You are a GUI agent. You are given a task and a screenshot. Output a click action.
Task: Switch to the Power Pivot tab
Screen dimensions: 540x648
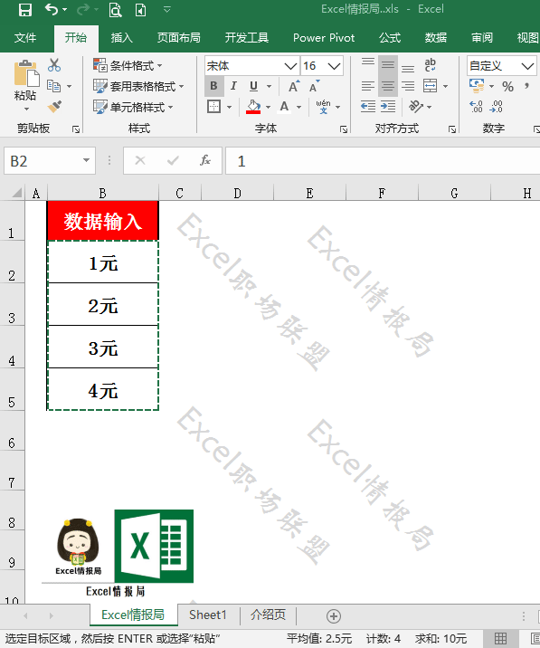coord(324,38)
